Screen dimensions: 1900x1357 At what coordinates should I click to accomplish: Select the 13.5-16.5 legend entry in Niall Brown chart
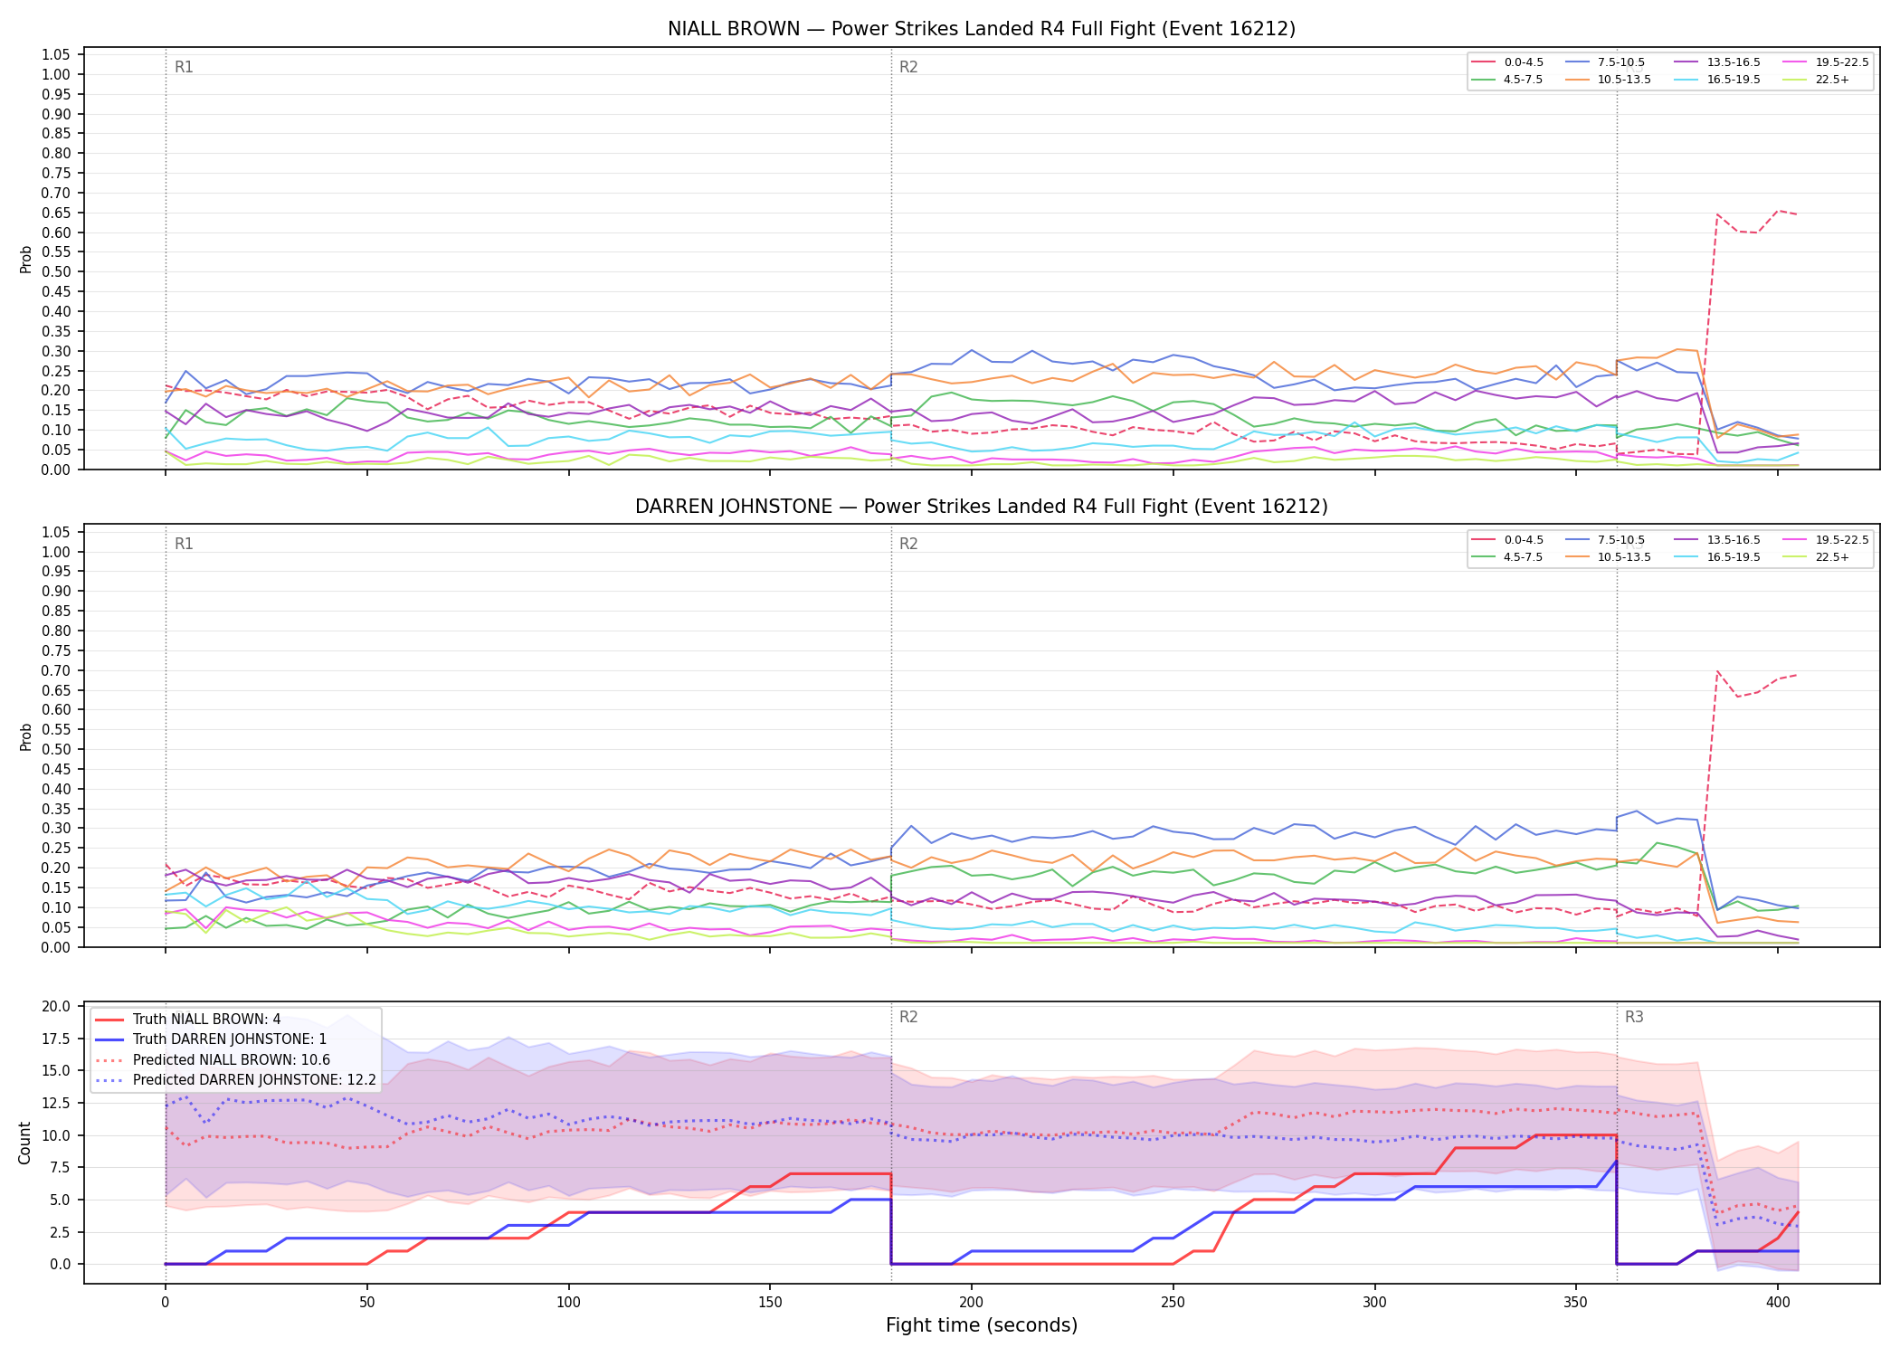pyautogui.click(x=1718, y=62)
